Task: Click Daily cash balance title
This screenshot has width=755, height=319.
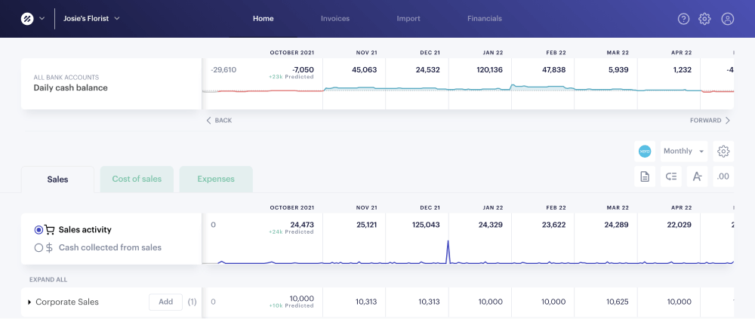Action: pos(70,87)
